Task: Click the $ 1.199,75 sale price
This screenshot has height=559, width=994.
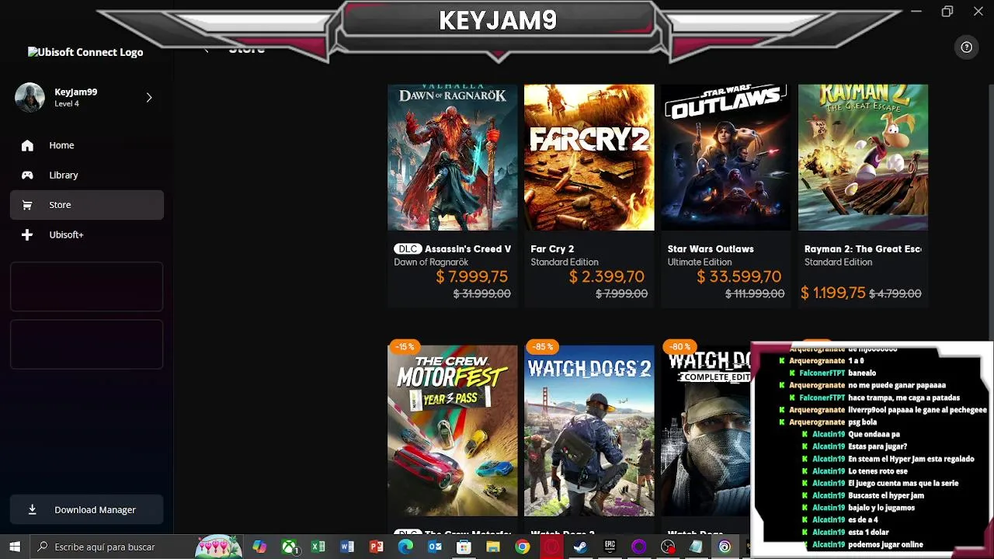Action: [x=832, y=293]
